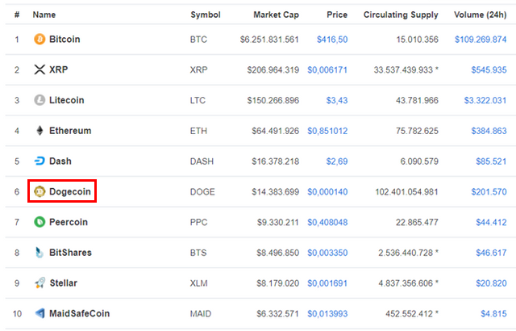Select the BTC symbol cell
516x331 pixels.
click(198, 40)
